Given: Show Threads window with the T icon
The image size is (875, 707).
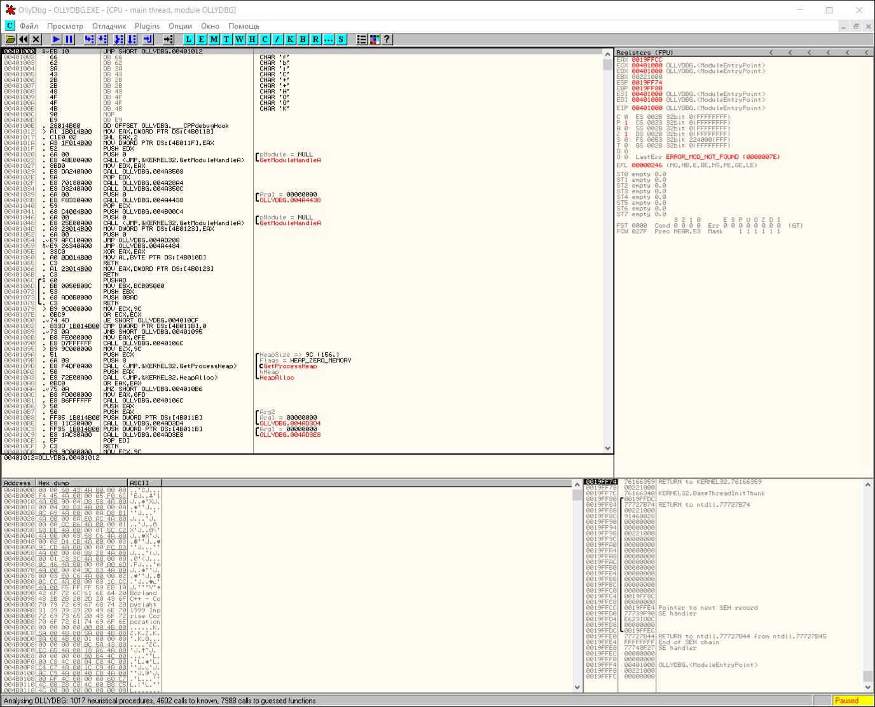Looking at the screenshot, I should [226, 39].
